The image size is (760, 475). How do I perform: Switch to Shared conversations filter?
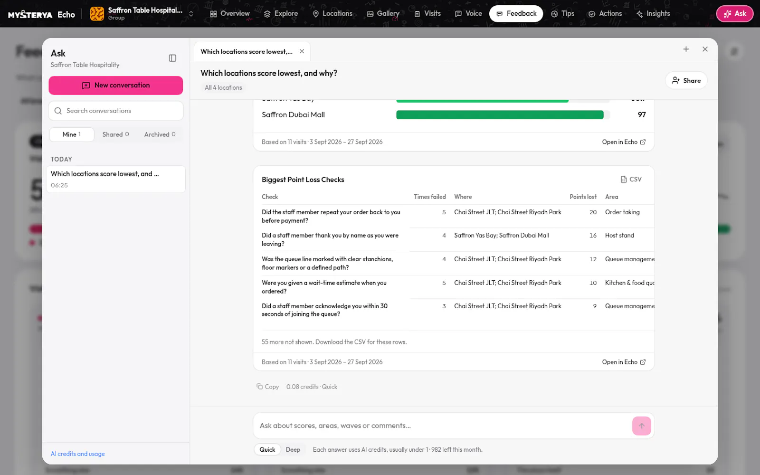coord(115,134)
